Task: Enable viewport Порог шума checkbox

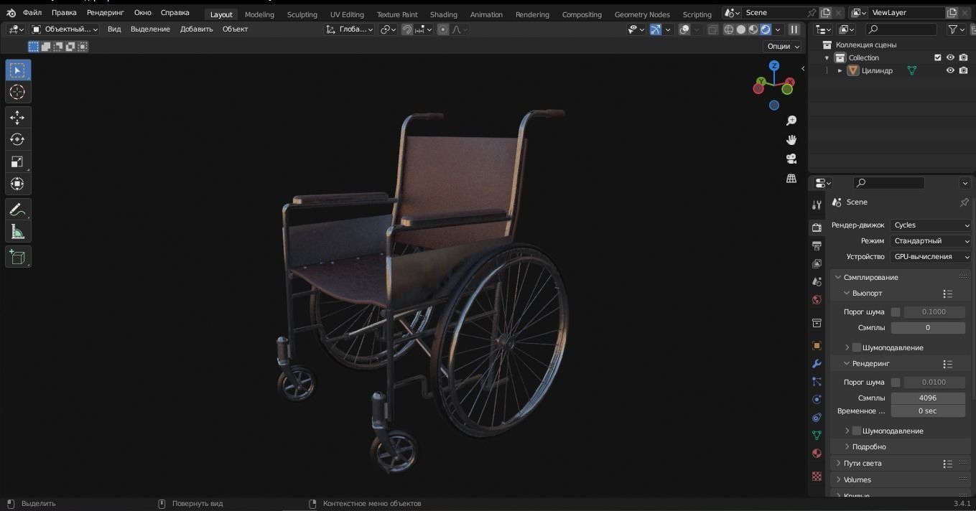Action: click(x=896, y=311)
